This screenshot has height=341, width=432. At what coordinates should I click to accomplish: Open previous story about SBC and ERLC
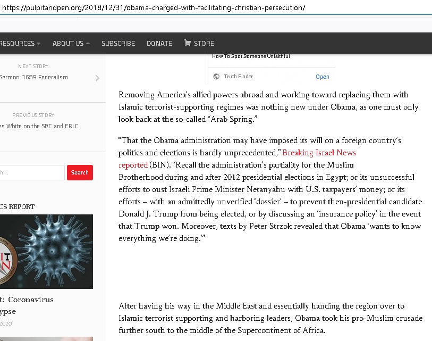(39, 126)
